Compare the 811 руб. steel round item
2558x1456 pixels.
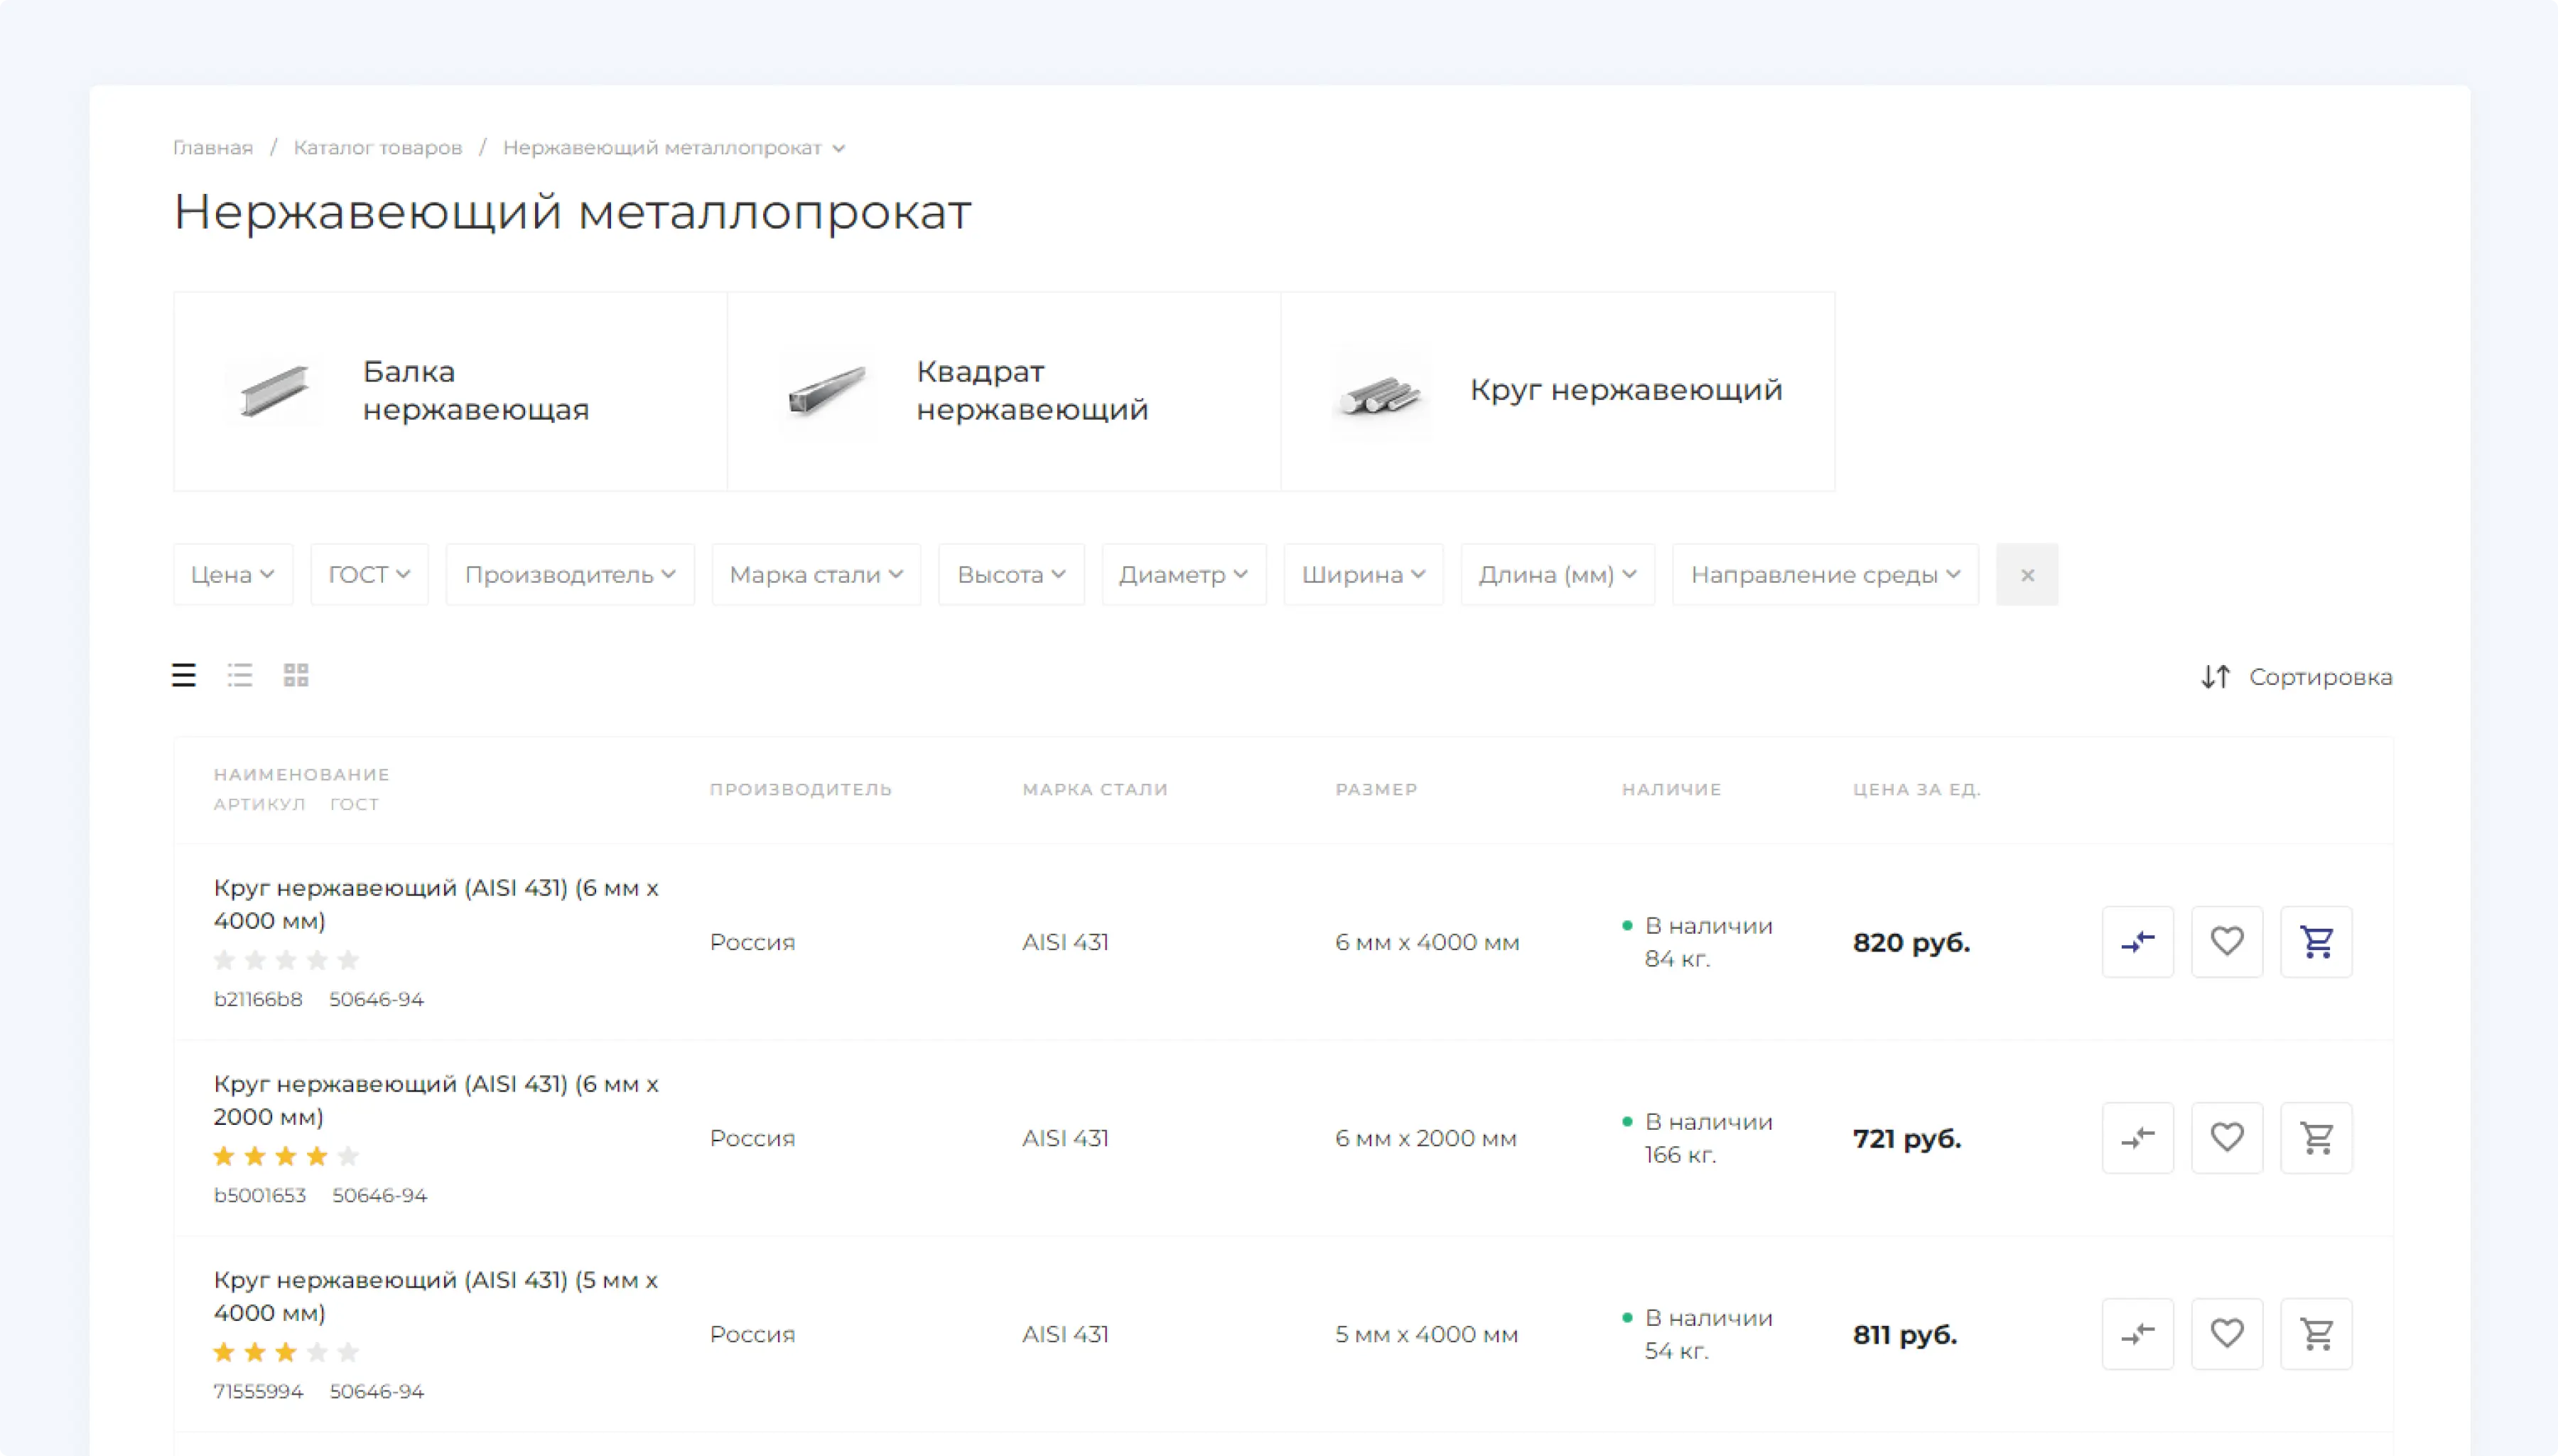click(2137, 1333)
